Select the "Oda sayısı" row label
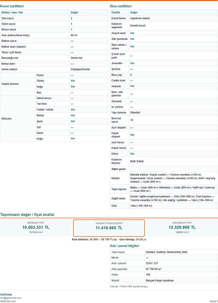The width and height of the screenshot is (218, 303). (x=8, y=18)
